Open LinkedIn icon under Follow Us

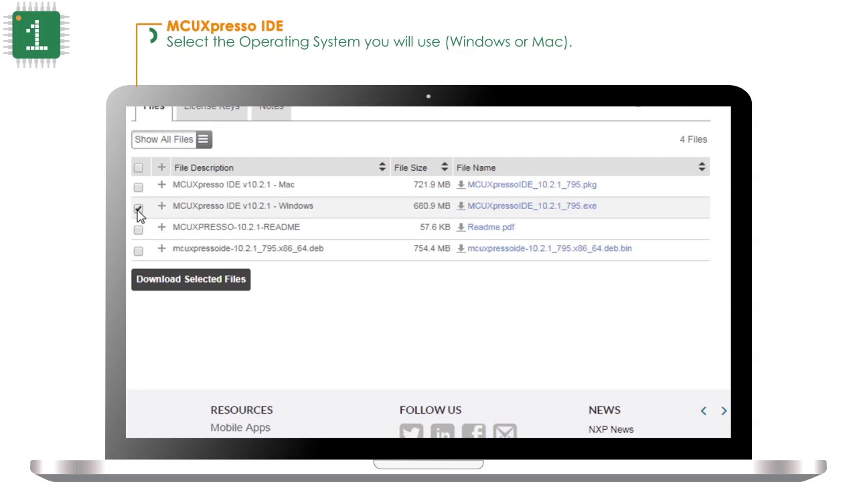point(443,432)
